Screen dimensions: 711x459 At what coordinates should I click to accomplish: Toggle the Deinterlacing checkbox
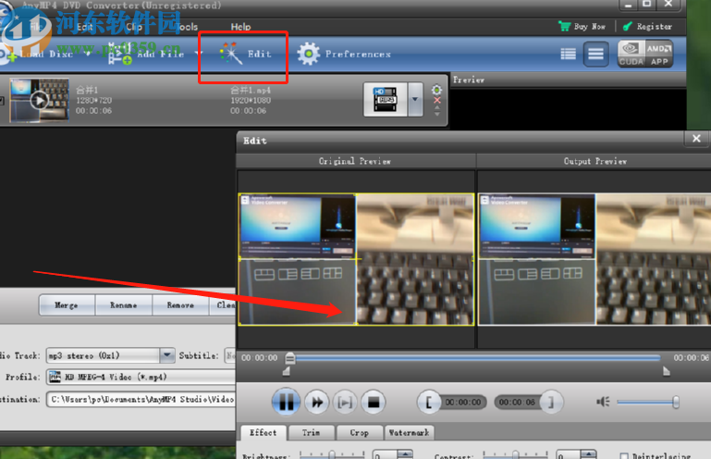click(x=624, y=455)
